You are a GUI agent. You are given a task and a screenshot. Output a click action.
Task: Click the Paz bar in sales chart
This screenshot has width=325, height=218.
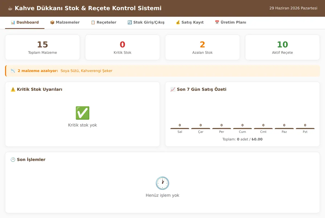(x=284, y=128)
